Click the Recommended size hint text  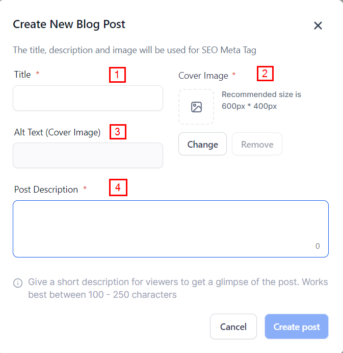click(261, 100)
